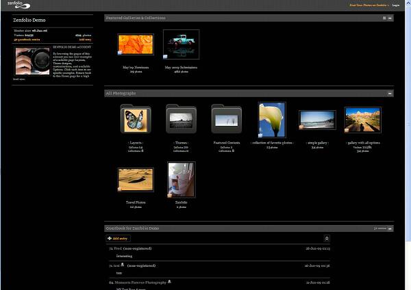The image size is (411, 290).
Task: Click the Zenfolio gallery label
Action: point(181,202)
